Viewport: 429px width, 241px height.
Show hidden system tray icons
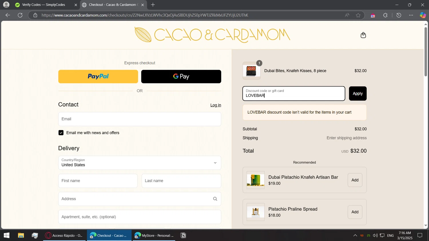click(x=355, y=236)
